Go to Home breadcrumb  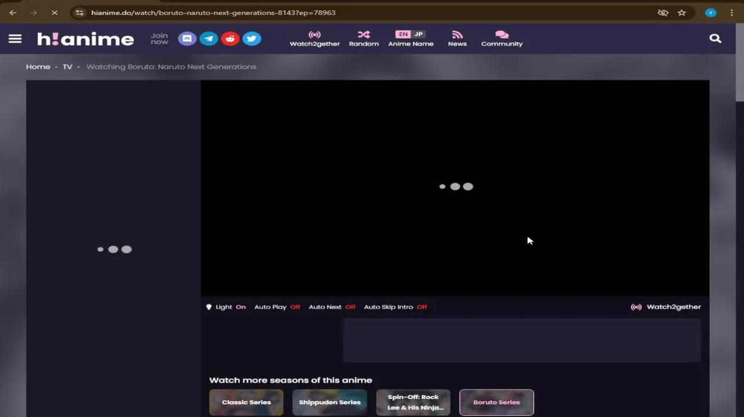click(38, 67)
